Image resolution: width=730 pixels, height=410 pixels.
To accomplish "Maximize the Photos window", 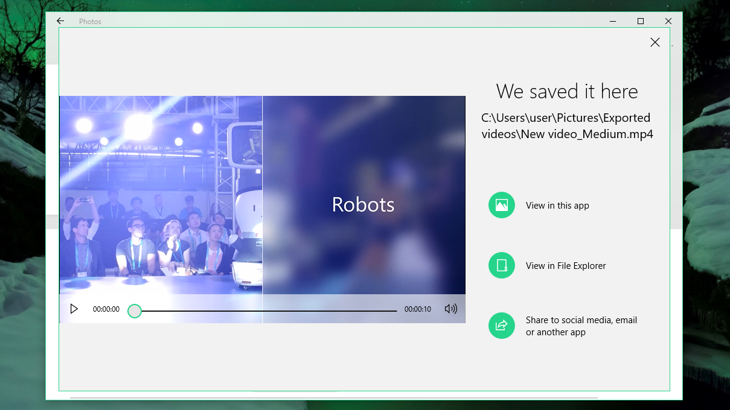I will click(x=640, y=20).
